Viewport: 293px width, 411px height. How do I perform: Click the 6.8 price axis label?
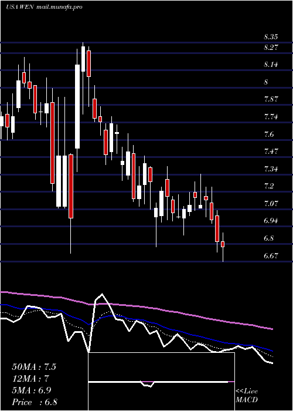[268, 238]
